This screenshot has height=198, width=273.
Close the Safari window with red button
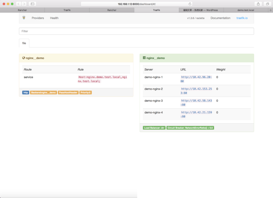[x=4, y=4]
